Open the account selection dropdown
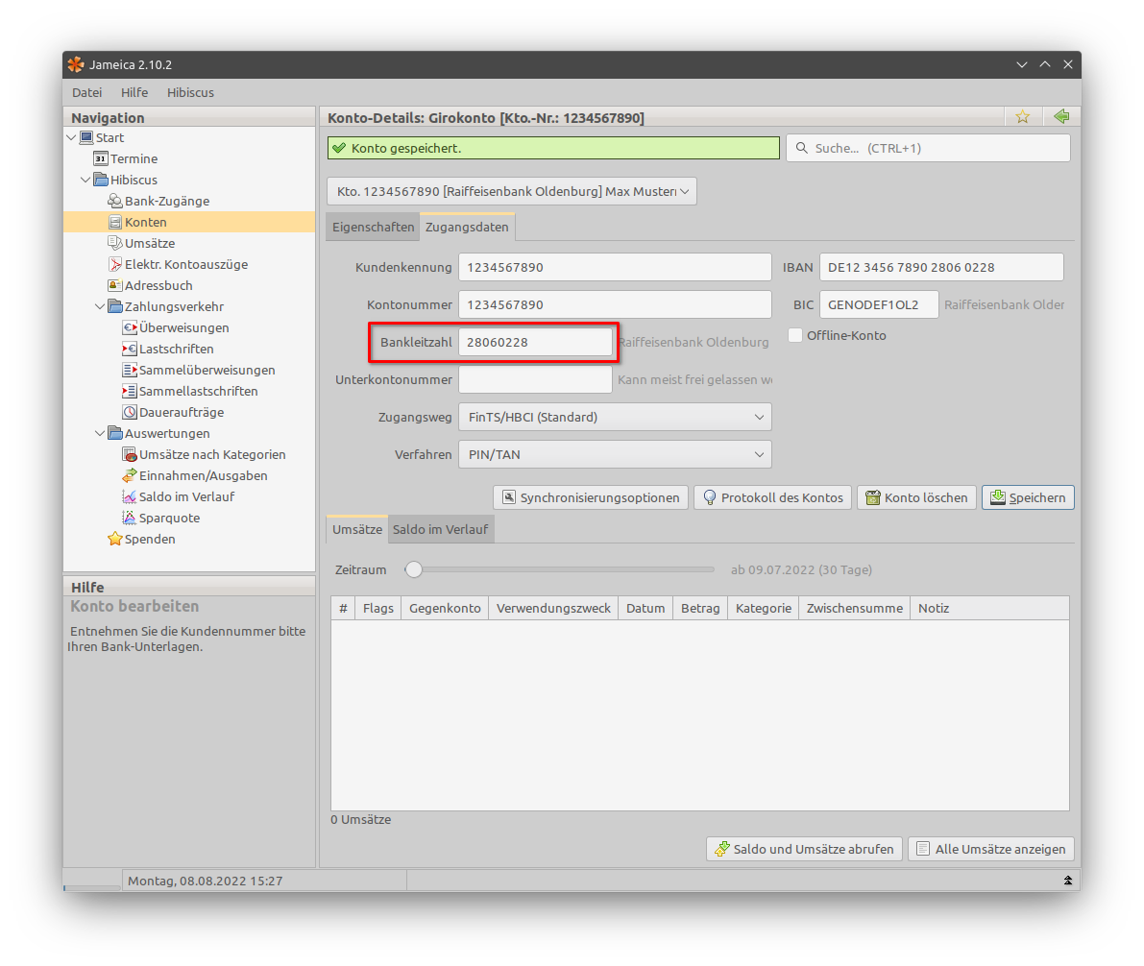 511,191
